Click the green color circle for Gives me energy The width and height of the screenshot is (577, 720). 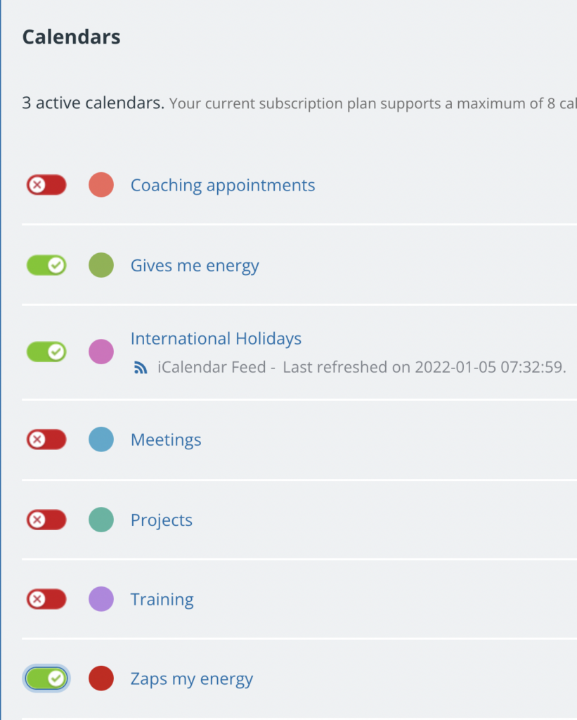pyautogui.click(x=101, y=265)
